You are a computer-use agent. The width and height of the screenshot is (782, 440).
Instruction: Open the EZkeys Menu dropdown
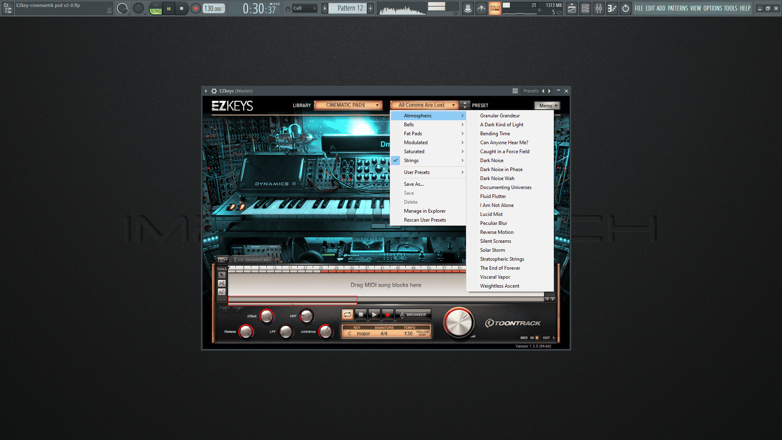[547, 106]
